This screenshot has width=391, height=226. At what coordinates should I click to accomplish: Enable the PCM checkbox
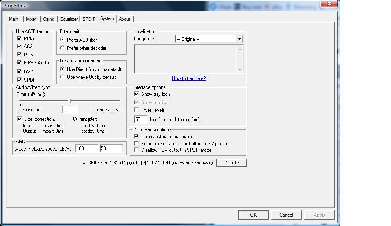click(x=19, y=39)
